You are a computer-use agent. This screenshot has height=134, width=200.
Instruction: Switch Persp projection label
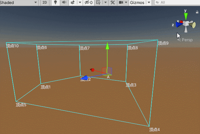click(187, 40)
